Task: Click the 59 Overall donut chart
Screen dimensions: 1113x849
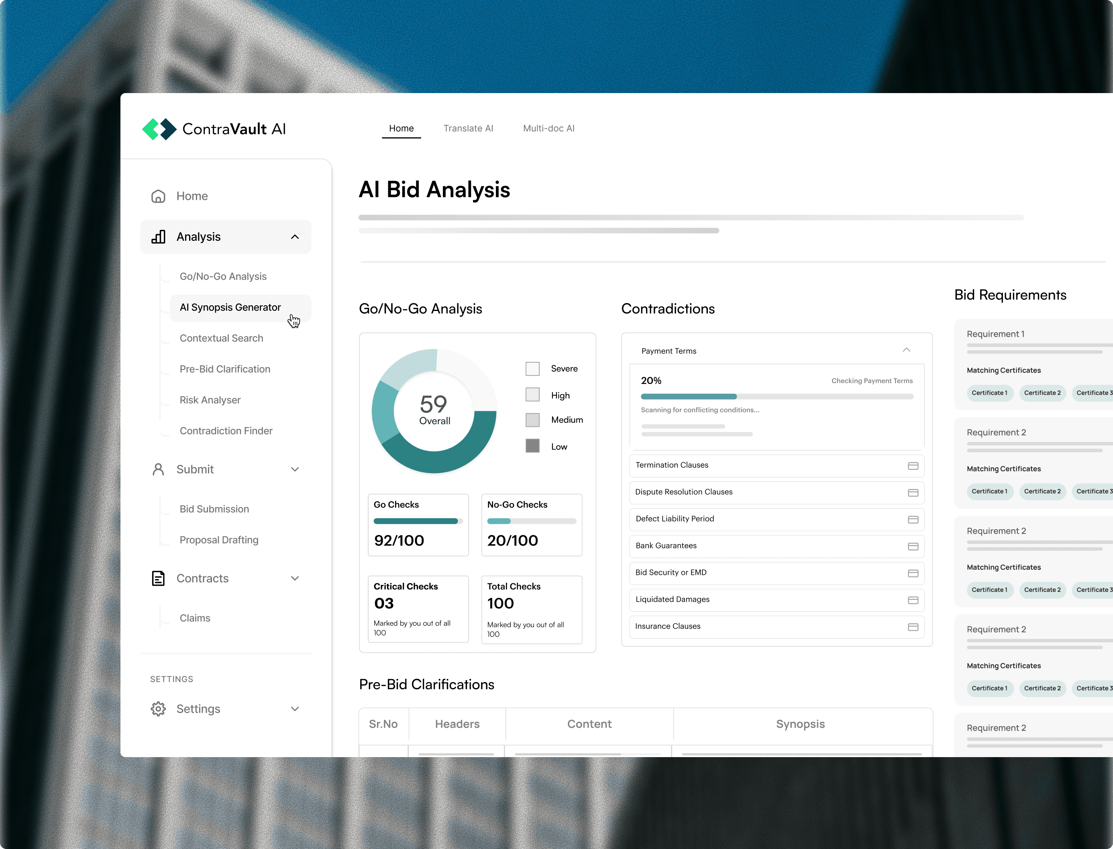Action: point(434,411)
